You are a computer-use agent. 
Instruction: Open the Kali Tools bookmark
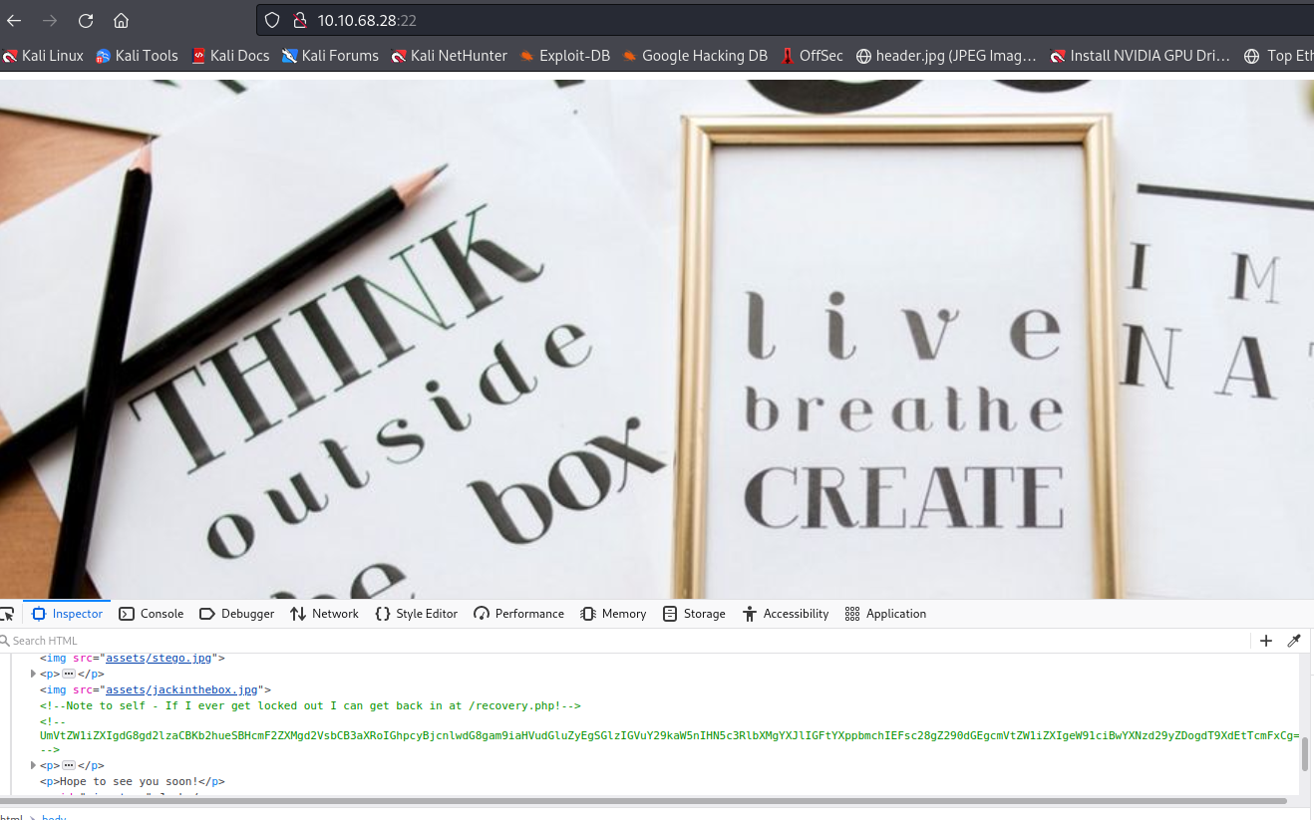pyautogui.click(x=137, y=56)
